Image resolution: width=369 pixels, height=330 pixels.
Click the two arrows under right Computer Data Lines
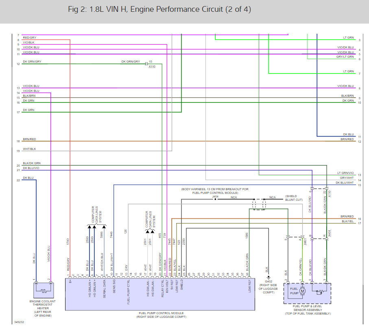(150, 232)
